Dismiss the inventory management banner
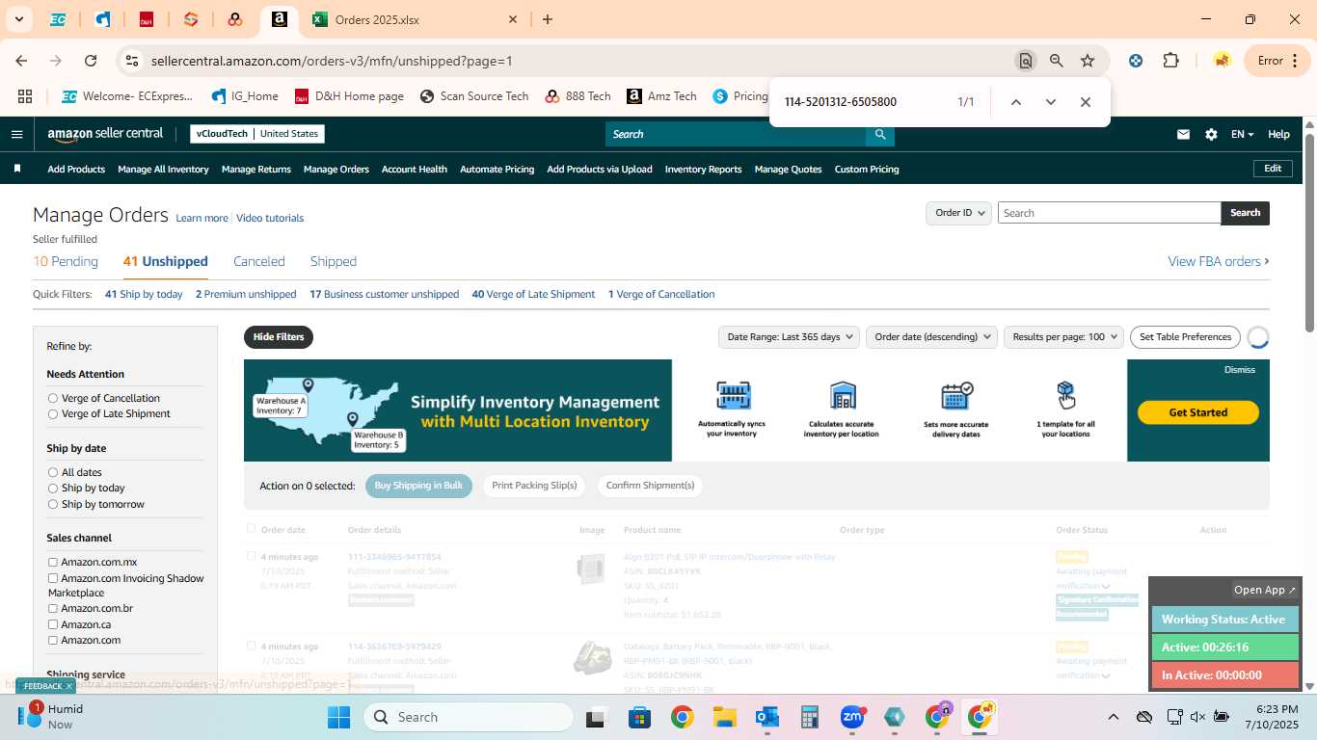 tap(1240, 370)
